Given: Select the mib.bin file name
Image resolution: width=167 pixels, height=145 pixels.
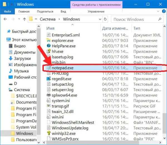Looking at the screenshot, I should (x=58, y=62).
